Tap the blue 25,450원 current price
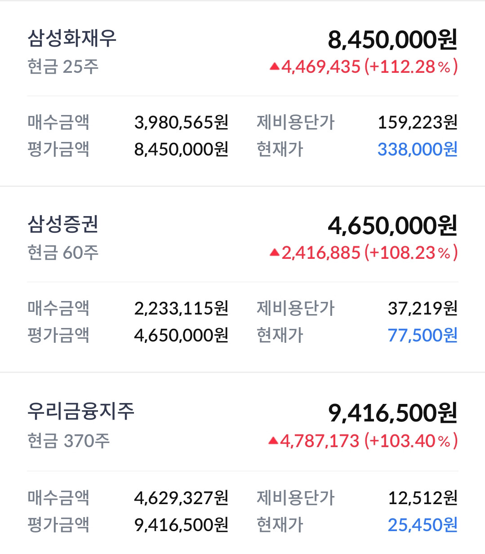485x554 pixels. [423, 525]
